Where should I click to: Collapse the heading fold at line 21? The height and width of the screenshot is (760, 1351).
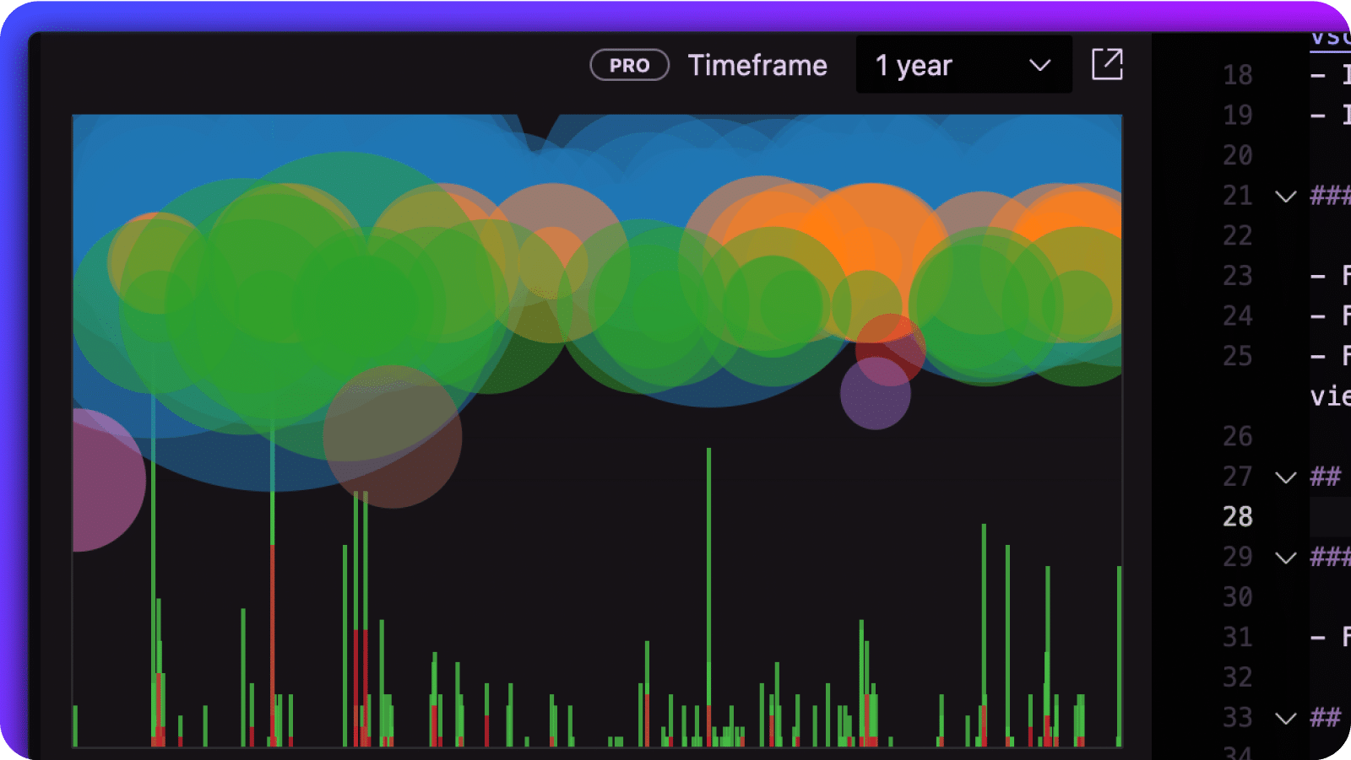(x=1284, y=196)
